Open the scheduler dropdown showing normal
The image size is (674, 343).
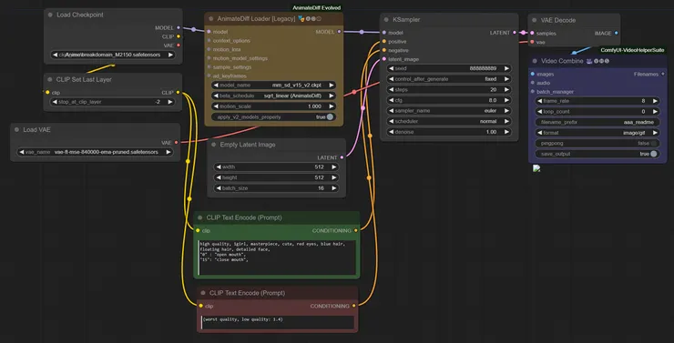coord(449,122)
